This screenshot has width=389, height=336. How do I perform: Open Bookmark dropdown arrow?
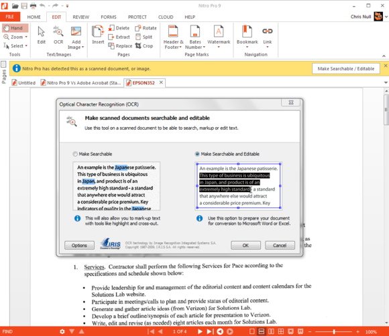[247, 47]
